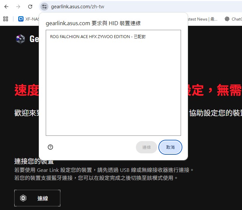Select ROG FALCHION ACE HFX device entry
This screenshot has height=210, width=242.
click(98, 37)
